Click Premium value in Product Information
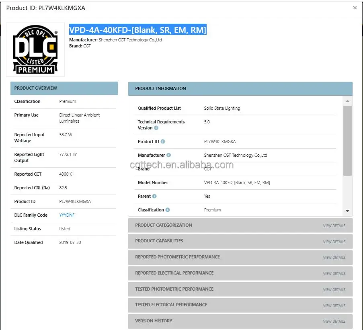Viewport: 363px width, 330px height. pyautogui.click(x=212, y=210)
